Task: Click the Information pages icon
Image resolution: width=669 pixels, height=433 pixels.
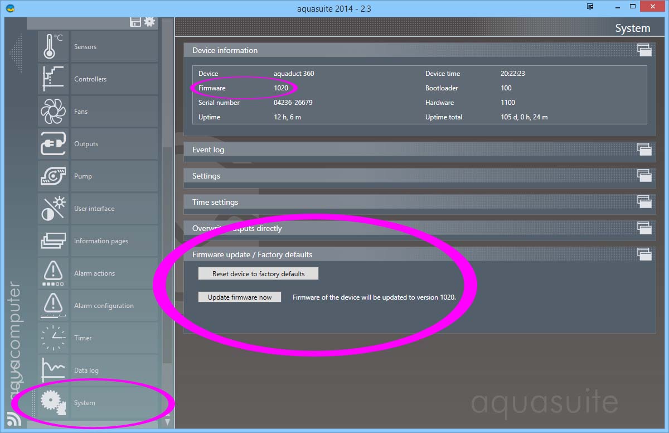Action: tap(53, 241)
